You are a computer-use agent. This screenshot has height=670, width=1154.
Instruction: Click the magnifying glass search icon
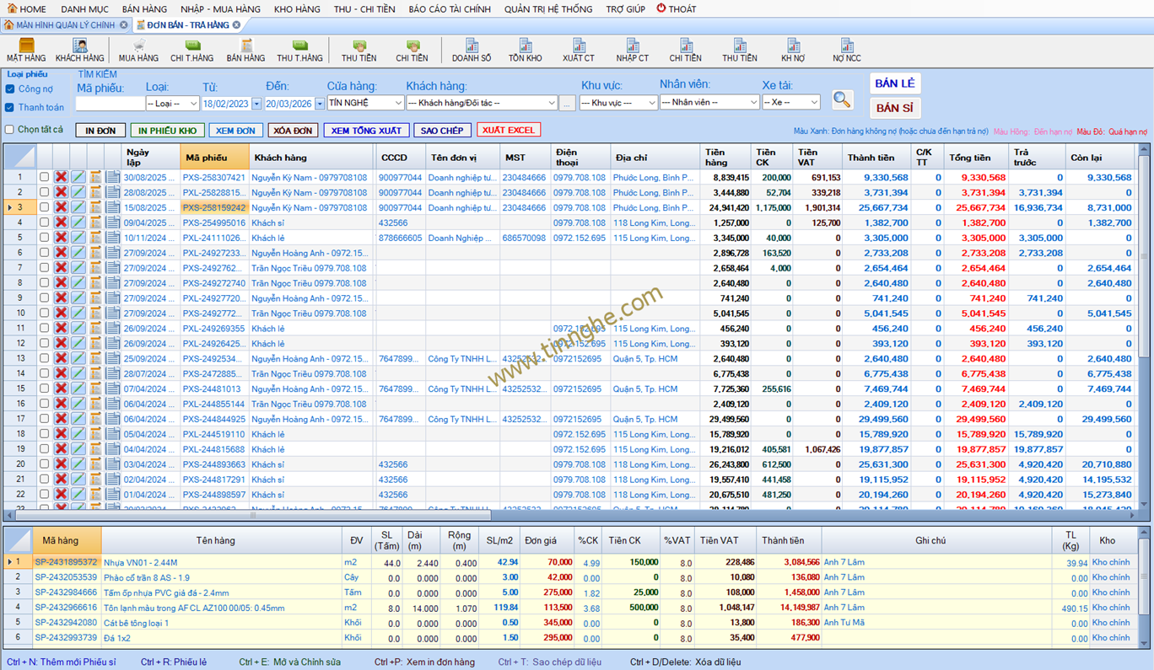pyautogui.click(x=841, y=99)
